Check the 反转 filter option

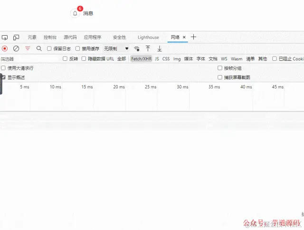[65, 58]
